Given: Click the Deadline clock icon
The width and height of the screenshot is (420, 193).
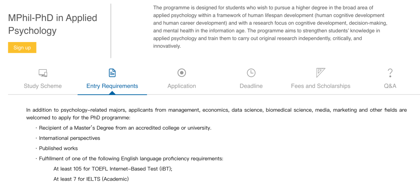Looking at the screenshot, I should tap(251, 73).
